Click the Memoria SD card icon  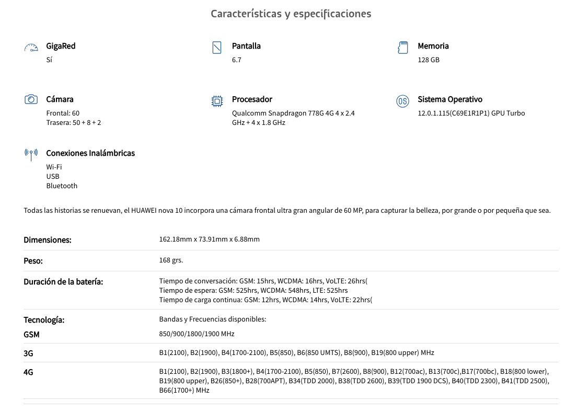pos(402,48)
